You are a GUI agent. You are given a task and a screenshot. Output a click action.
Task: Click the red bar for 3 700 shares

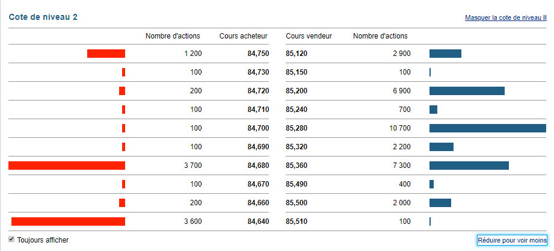67,166
